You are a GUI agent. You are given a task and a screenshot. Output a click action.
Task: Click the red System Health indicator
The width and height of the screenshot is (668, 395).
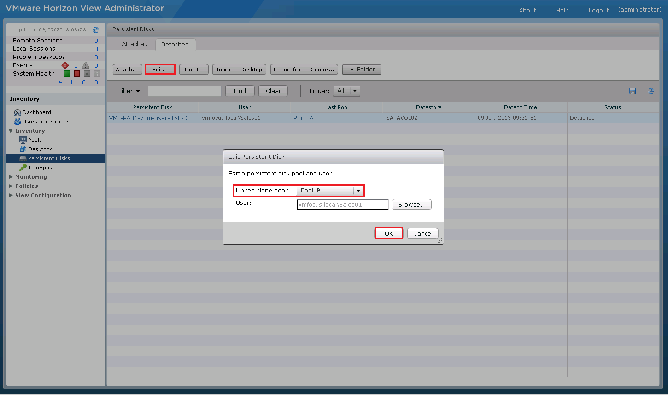[x=77, y=74]
